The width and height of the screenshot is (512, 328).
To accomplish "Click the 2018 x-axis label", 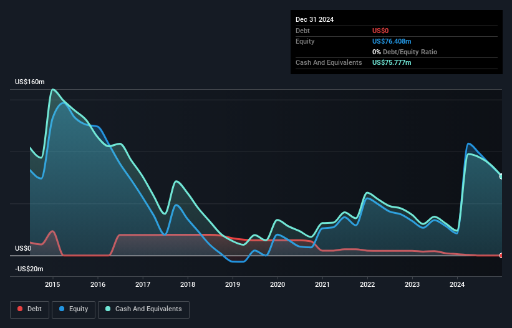I will pos(188,284).
